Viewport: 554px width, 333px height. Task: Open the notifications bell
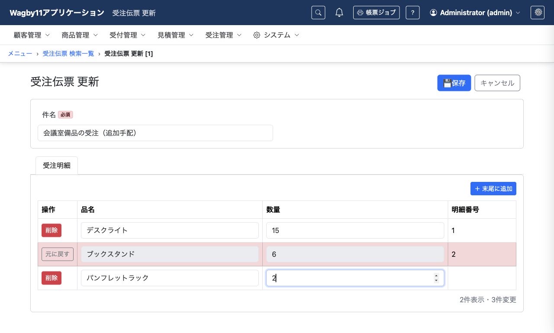[339, 13]
